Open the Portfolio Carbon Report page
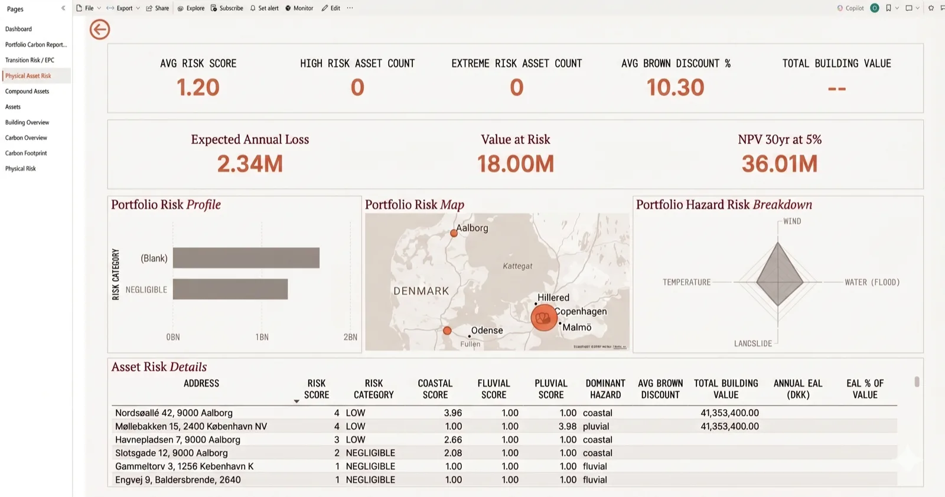The width and height of the screenshot is (945, 497). pos(36,45)
